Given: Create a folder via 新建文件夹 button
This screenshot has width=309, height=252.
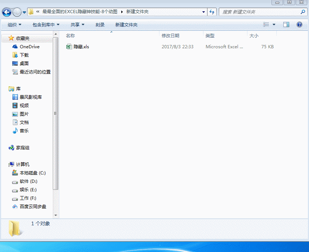Looking at the screenshot, I should tap(126, 25).
